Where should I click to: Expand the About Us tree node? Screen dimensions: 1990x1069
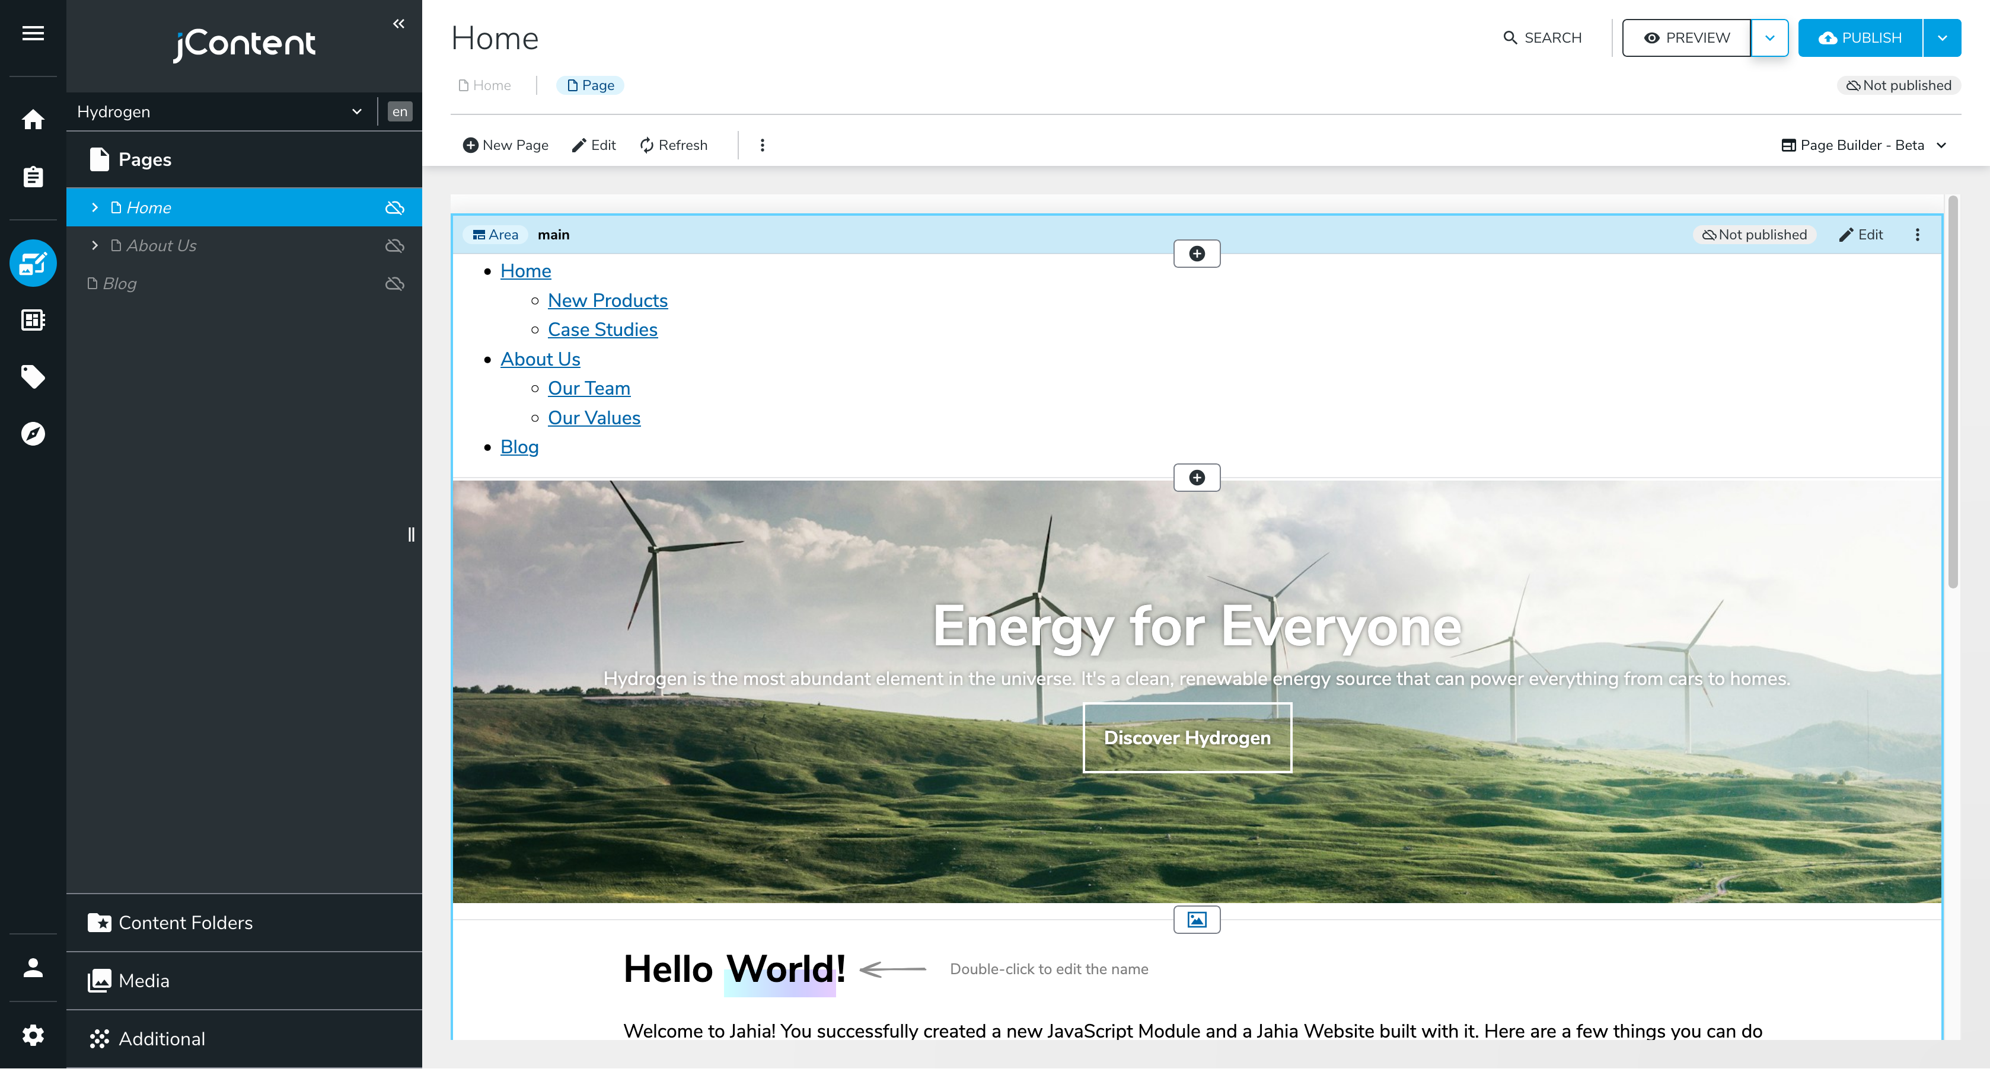[x=94, y=245]
